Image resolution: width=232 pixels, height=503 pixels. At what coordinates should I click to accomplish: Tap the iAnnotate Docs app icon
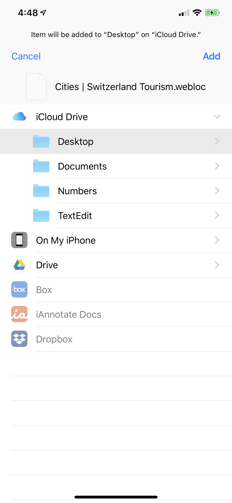[x=19, y=314]
